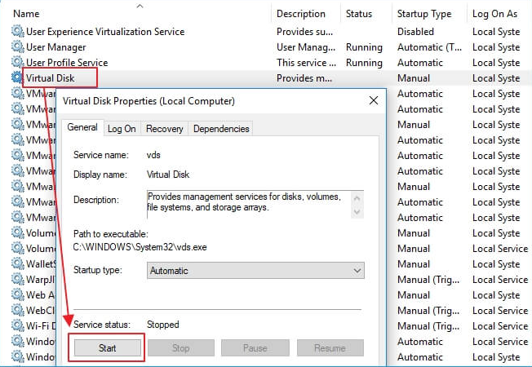The image size is (532, 367).
Task: Close the Virtual Disk Properties dialog
Action: [x=374, y=100]
